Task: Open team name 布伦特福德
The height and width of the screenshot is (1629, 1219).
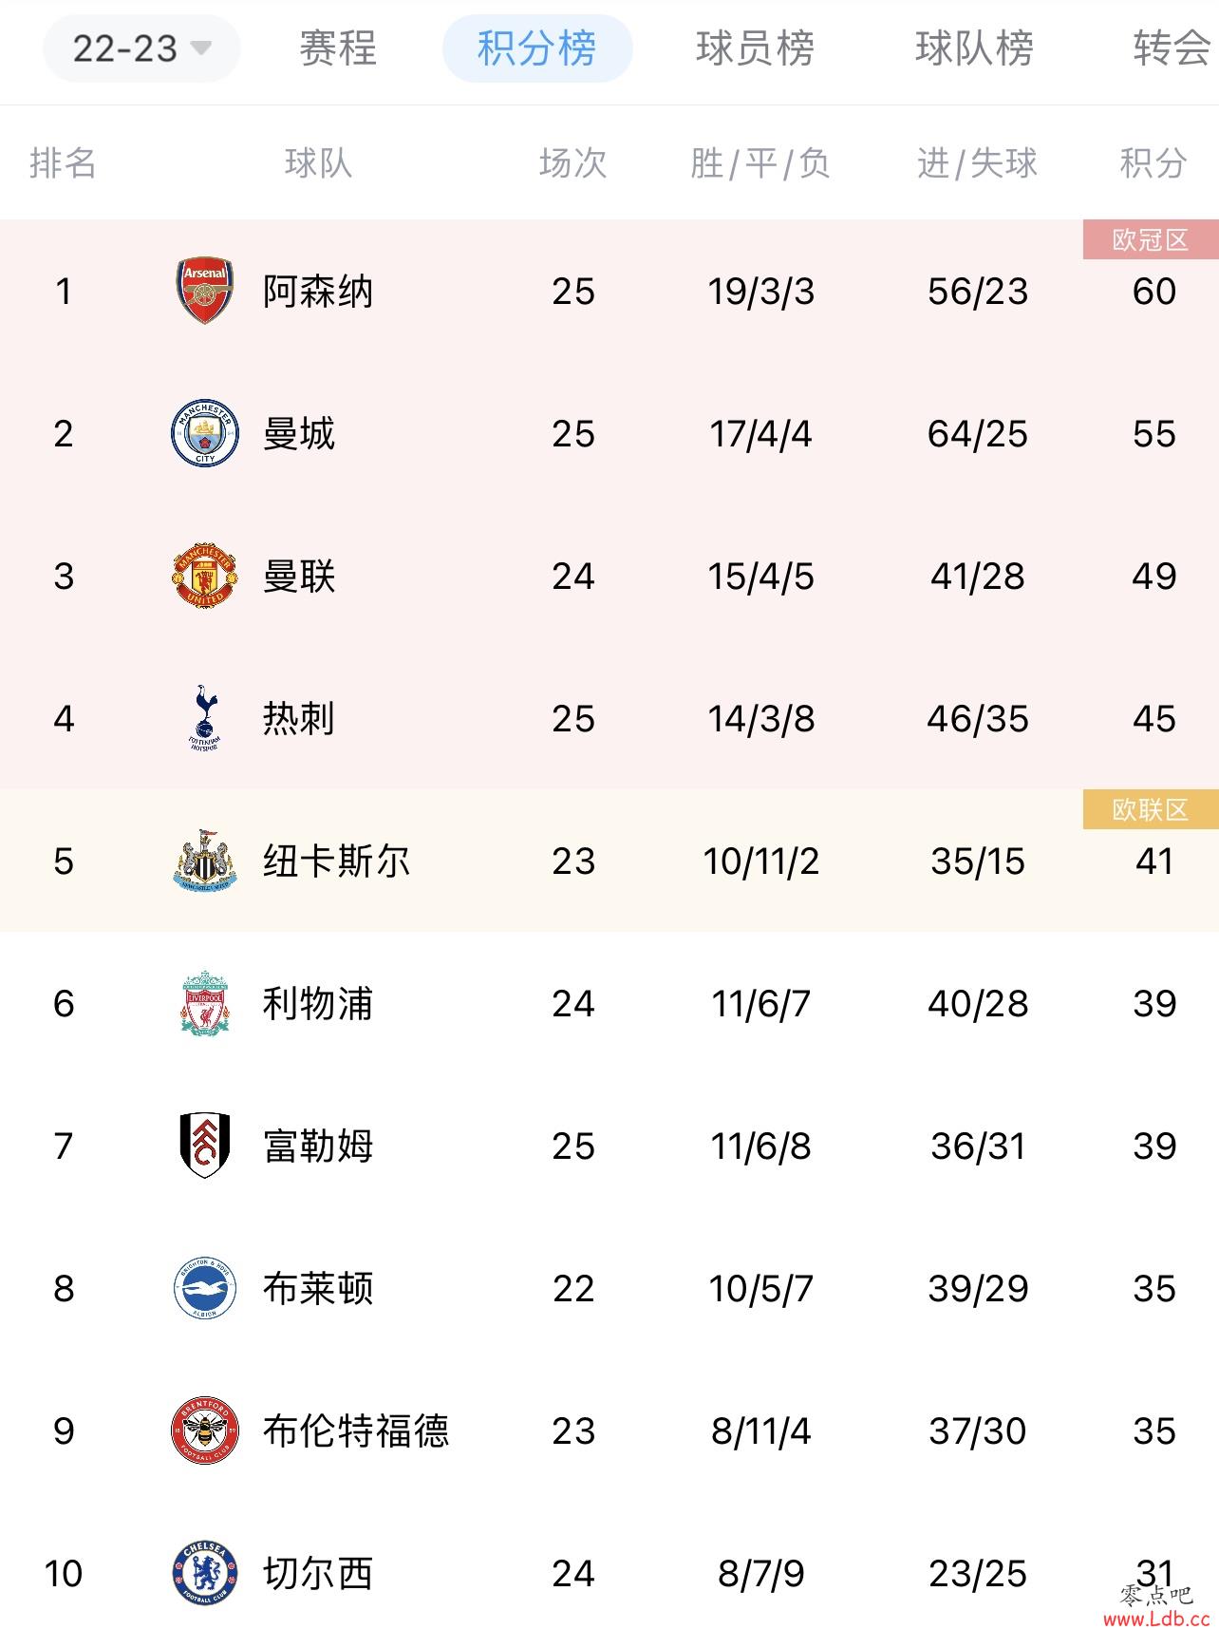Action: click(x=356, y=1431)
